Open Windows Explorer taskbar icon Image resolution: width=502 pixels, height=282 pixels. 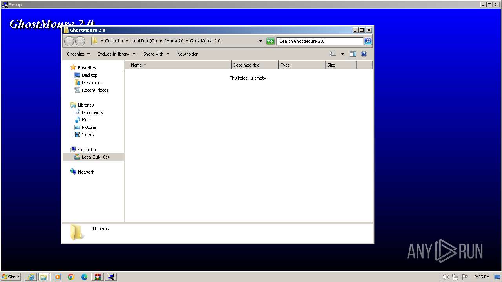(44, 277)
